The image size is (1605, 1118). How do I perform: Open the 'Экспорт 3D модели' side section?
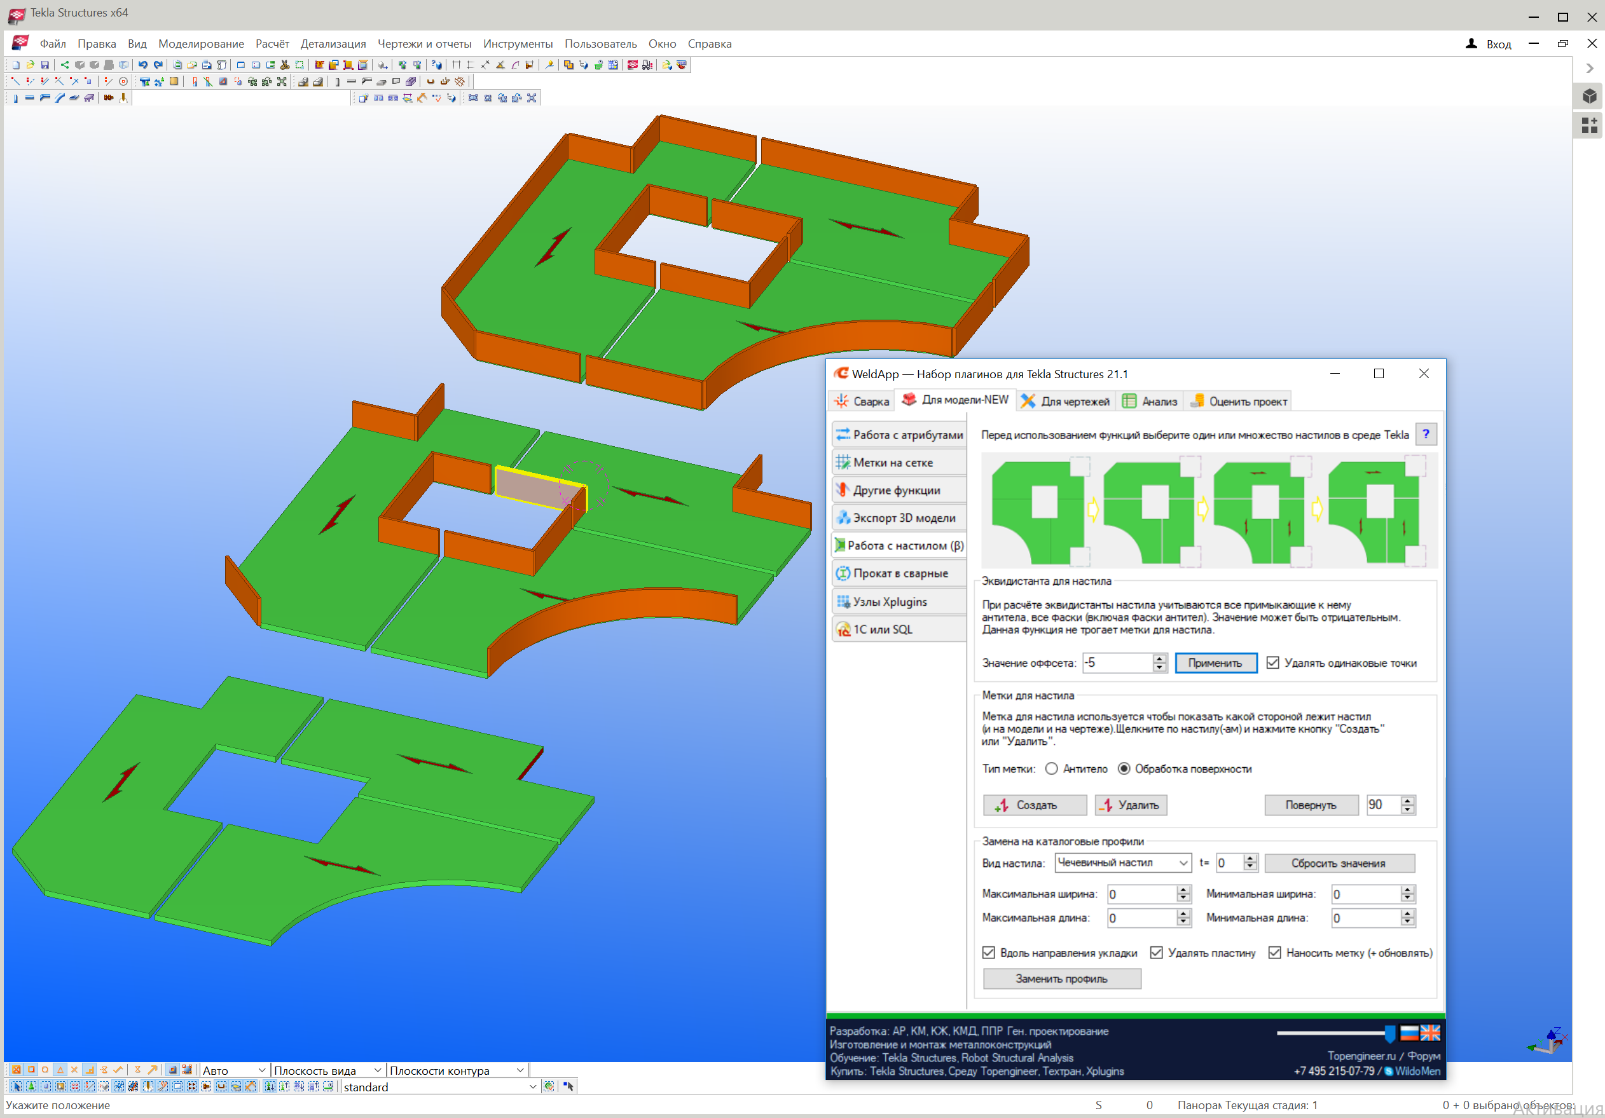coord(899,518)
